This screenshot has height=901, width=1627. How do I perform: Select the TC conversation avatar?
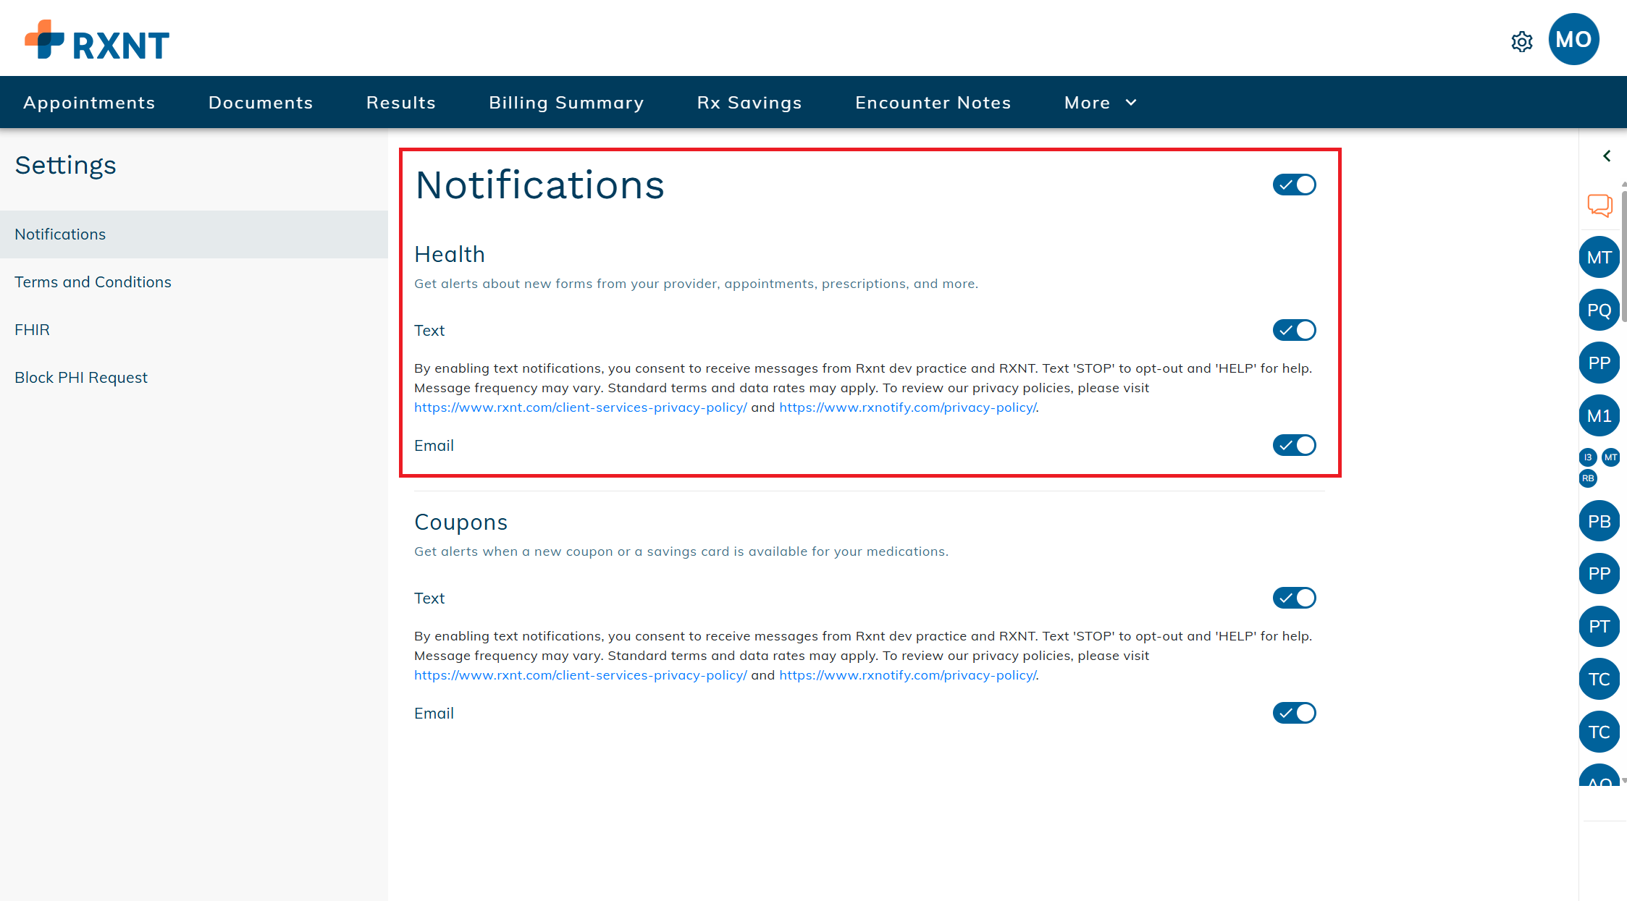(x=1599, y=679)
